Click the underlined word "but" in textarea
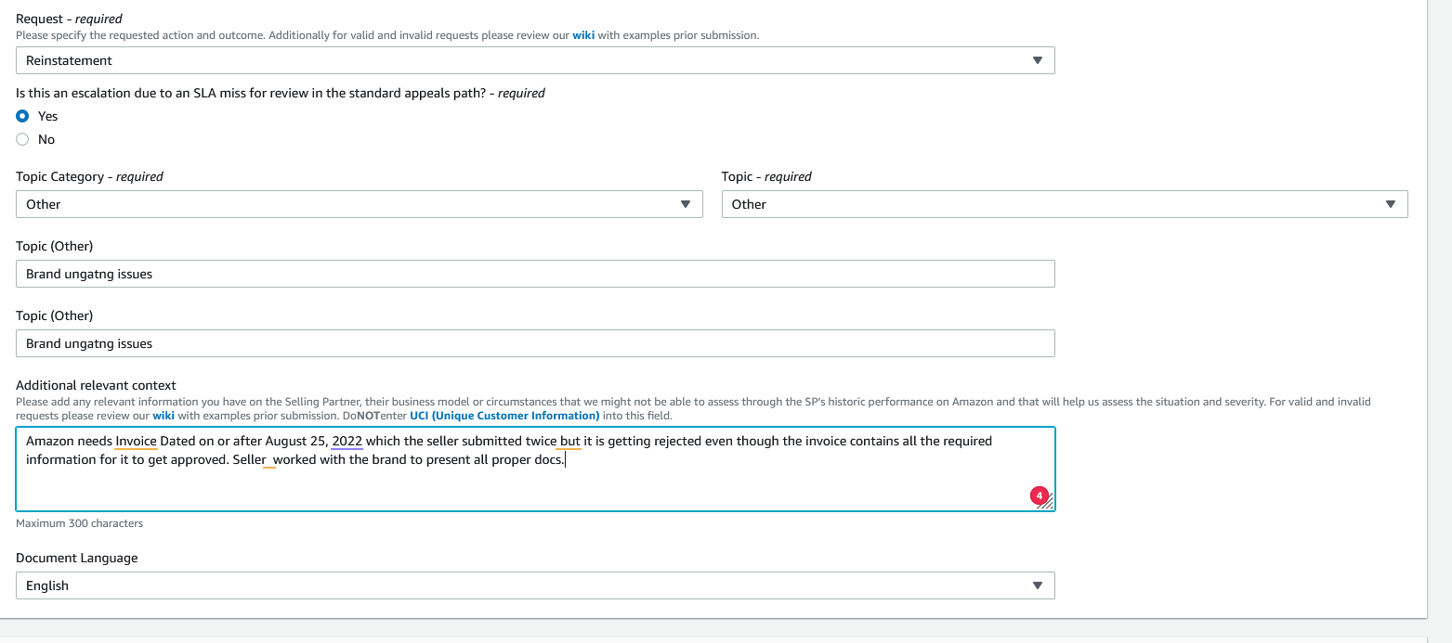This screenshot has width=1452, height=643. coord(569,441)
